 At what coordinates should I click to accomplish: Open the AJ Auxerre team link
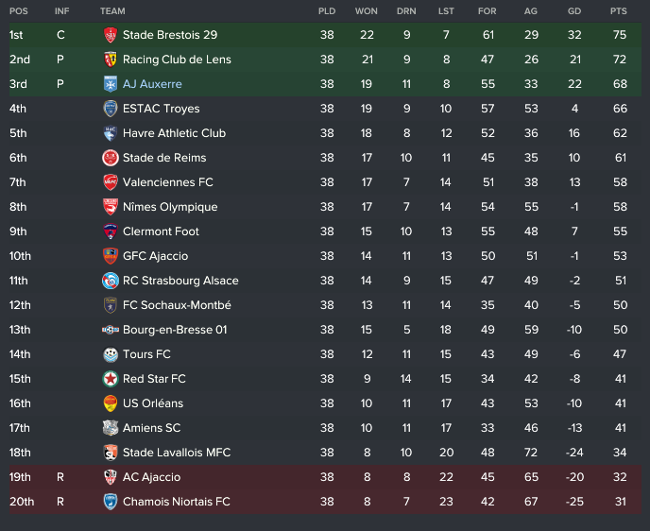click(x=152, y=84)
